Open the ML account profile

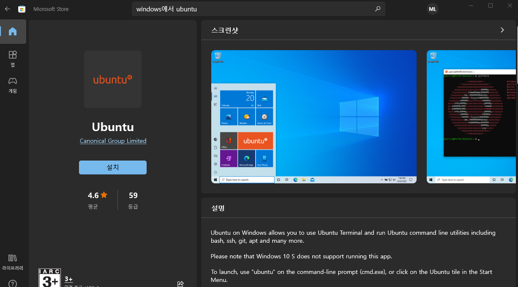tap(432, 9)
